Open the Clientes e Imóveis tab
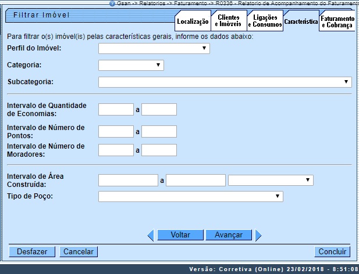 228,21
